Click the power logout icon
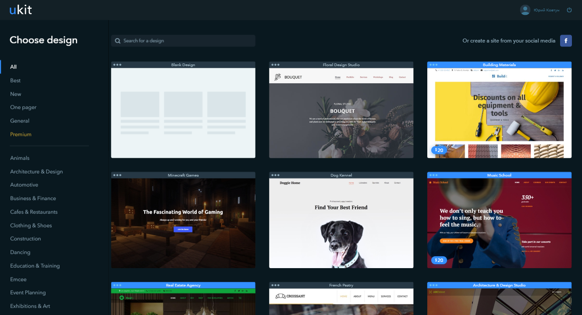Screen dimensions: 582x315 pyautogui.click(x=569, y=10)
